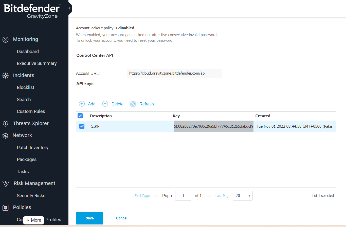
Task: Click the page number input field
Action: [183, 196]
